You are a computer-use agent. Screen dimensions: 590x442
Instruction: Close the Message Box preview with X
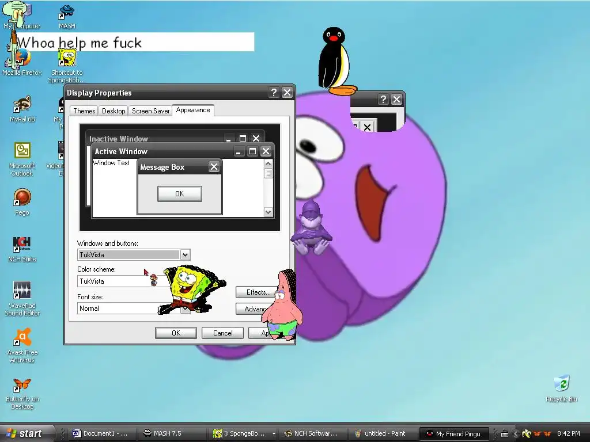[214, 167]
